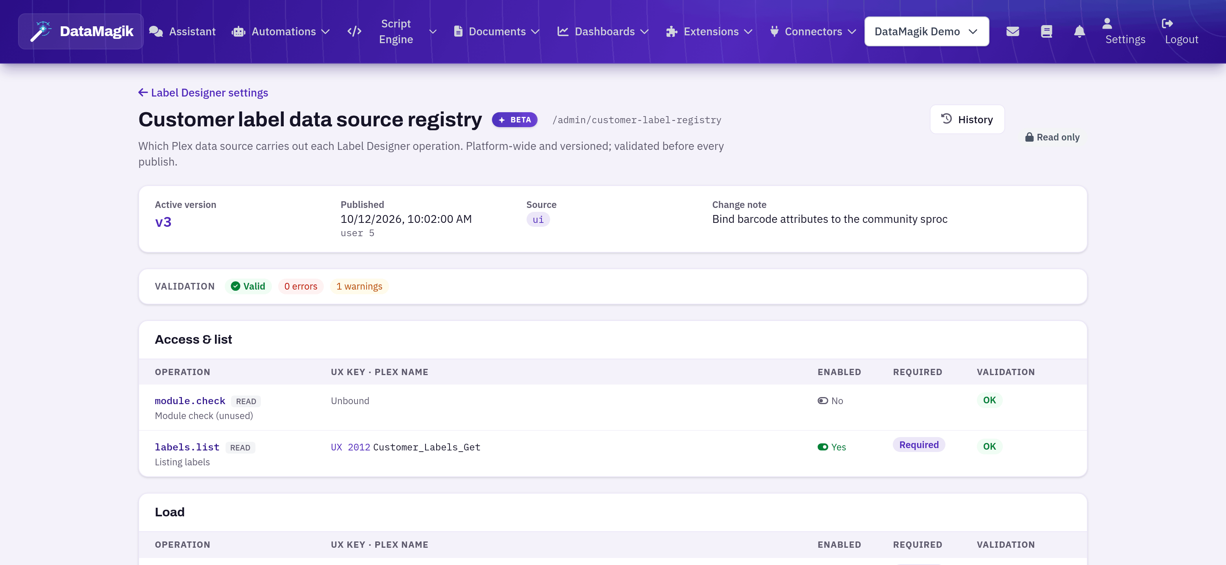Image resolution: width=1226 pixels, height=565 pixels.
Task: Click the published date 10/12/2026, 10:02:00 AM
Action: 406,219
